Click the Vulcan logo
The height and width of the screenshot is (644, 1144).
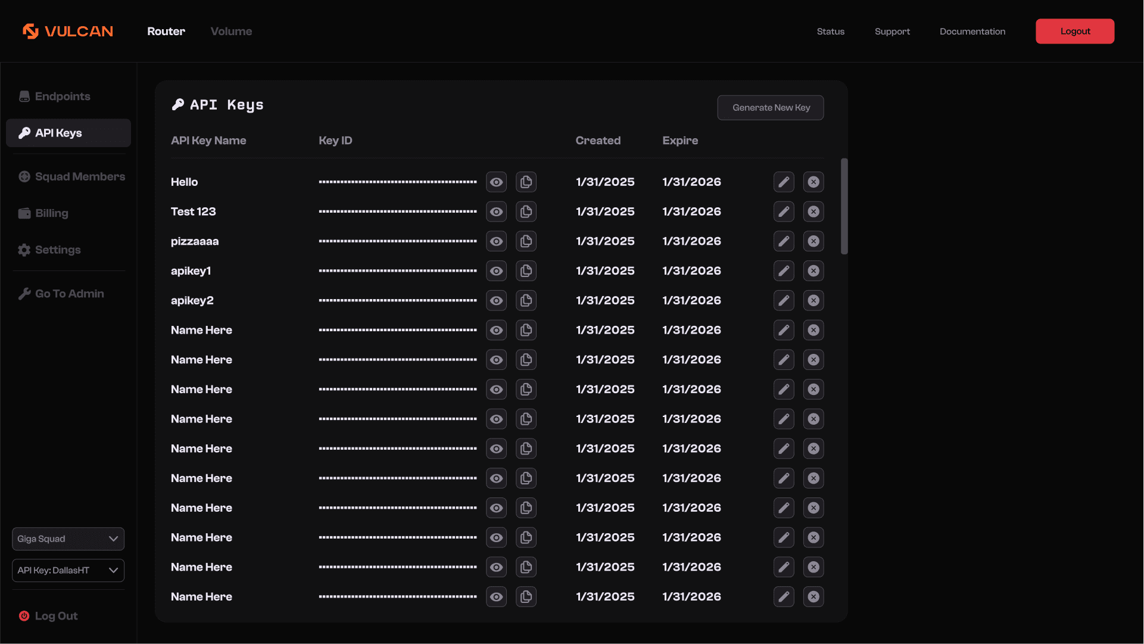coord(68,31)
